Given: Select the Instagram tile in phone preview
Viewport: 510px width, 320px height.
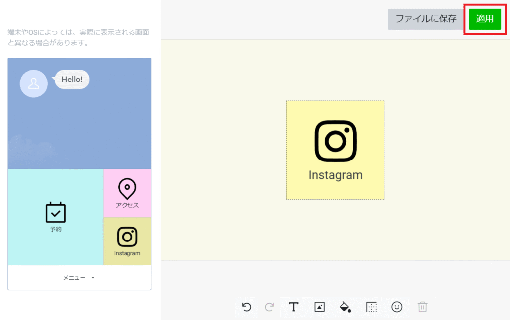Looking at the screenshot, I should (x=127, y=241).
